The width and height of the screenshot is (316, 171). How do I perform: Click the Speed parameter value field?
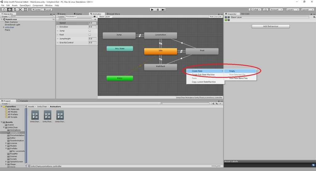pos(92,23)
